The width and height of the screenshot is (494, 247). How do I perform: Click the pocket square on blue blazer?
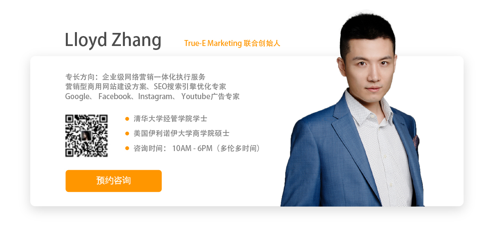pyautogui.click(x=416, y=141)
